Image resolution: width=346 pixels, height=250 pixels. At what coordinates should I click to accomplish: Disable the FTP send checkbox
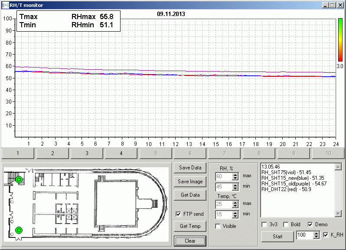pos(178,214)
